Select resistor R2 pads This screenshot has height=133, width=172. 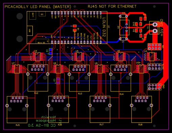143,36
